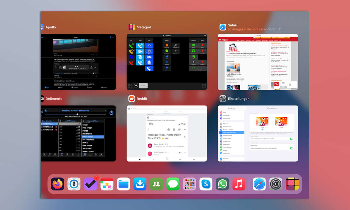
Task: Tap the power icon in DeRemote
Action: 111,113
